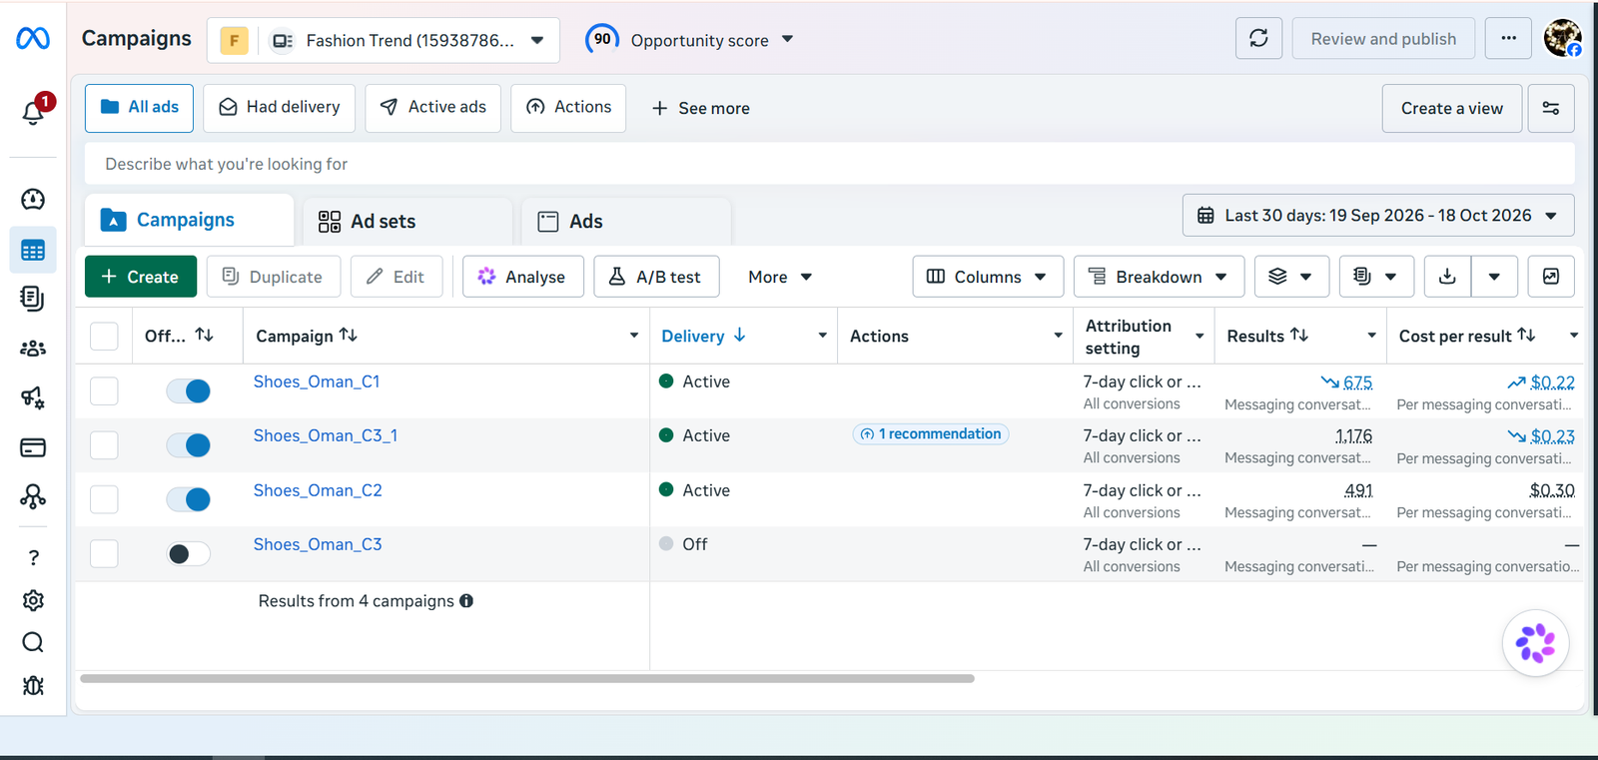Turn on the Shoes_Oman_C3 campaign toggle
The image size is (1598, 760).
[188, 553]
